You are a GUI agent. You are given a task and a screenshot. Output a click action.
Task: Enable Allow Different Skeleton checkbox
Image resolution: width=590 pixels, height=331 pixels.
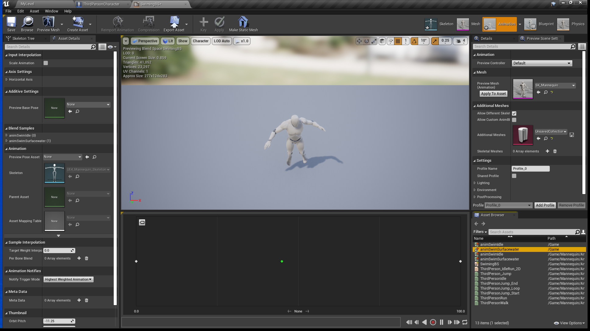[x=514, y=113]
